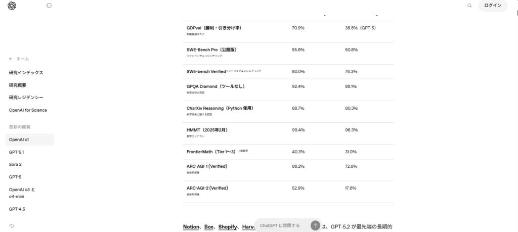The width and height of the screenshot is (518, 232).
Task: Select GPT-4.5 in the sidebar
Action: click(x=17, y=209)
